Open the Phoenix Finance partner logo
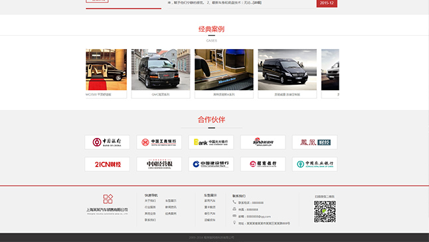This screenshot has width=429, height=242. (315, 142)
